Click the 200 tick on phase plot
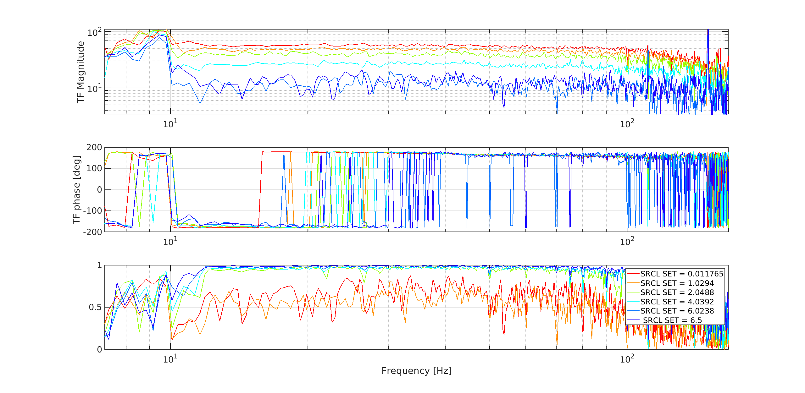 [x=94, y=147]
